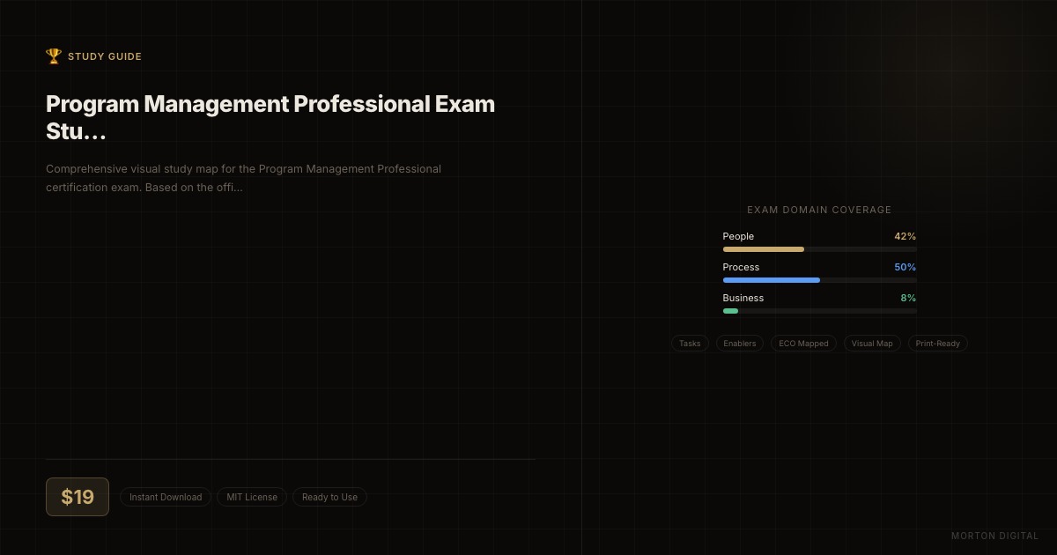Click the People progress bar
The image size is (1057, 555).
819,249
